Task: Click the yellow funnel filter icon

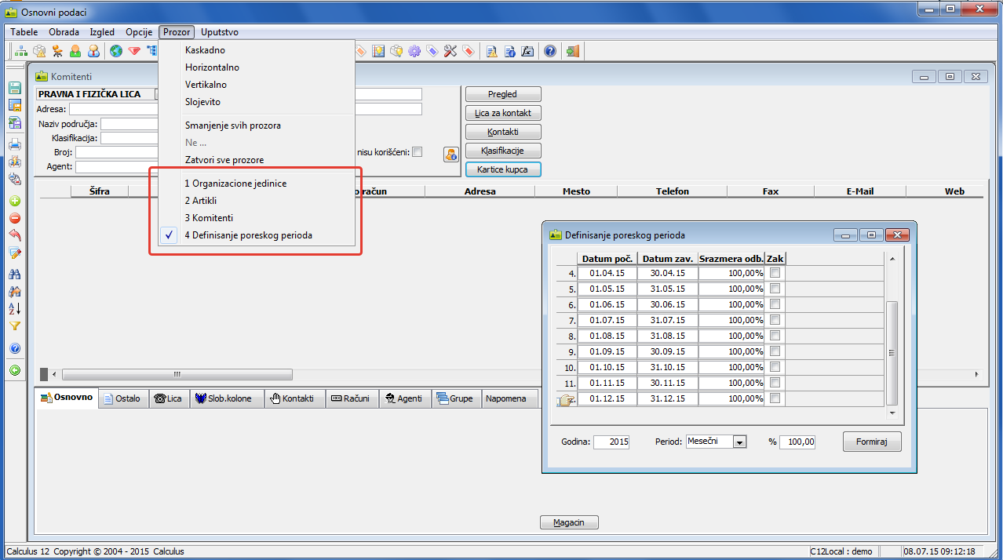Action: (14, 326)
